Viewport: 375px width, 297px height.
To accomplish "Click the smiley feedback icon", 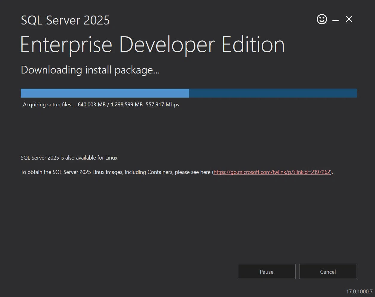I will click(322, 19).
